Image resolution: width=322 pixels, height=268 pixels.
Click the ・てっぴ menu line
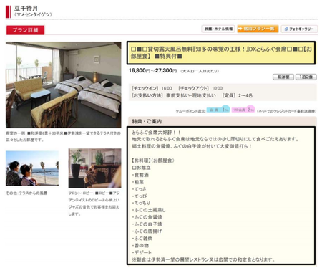pos(140,196)
